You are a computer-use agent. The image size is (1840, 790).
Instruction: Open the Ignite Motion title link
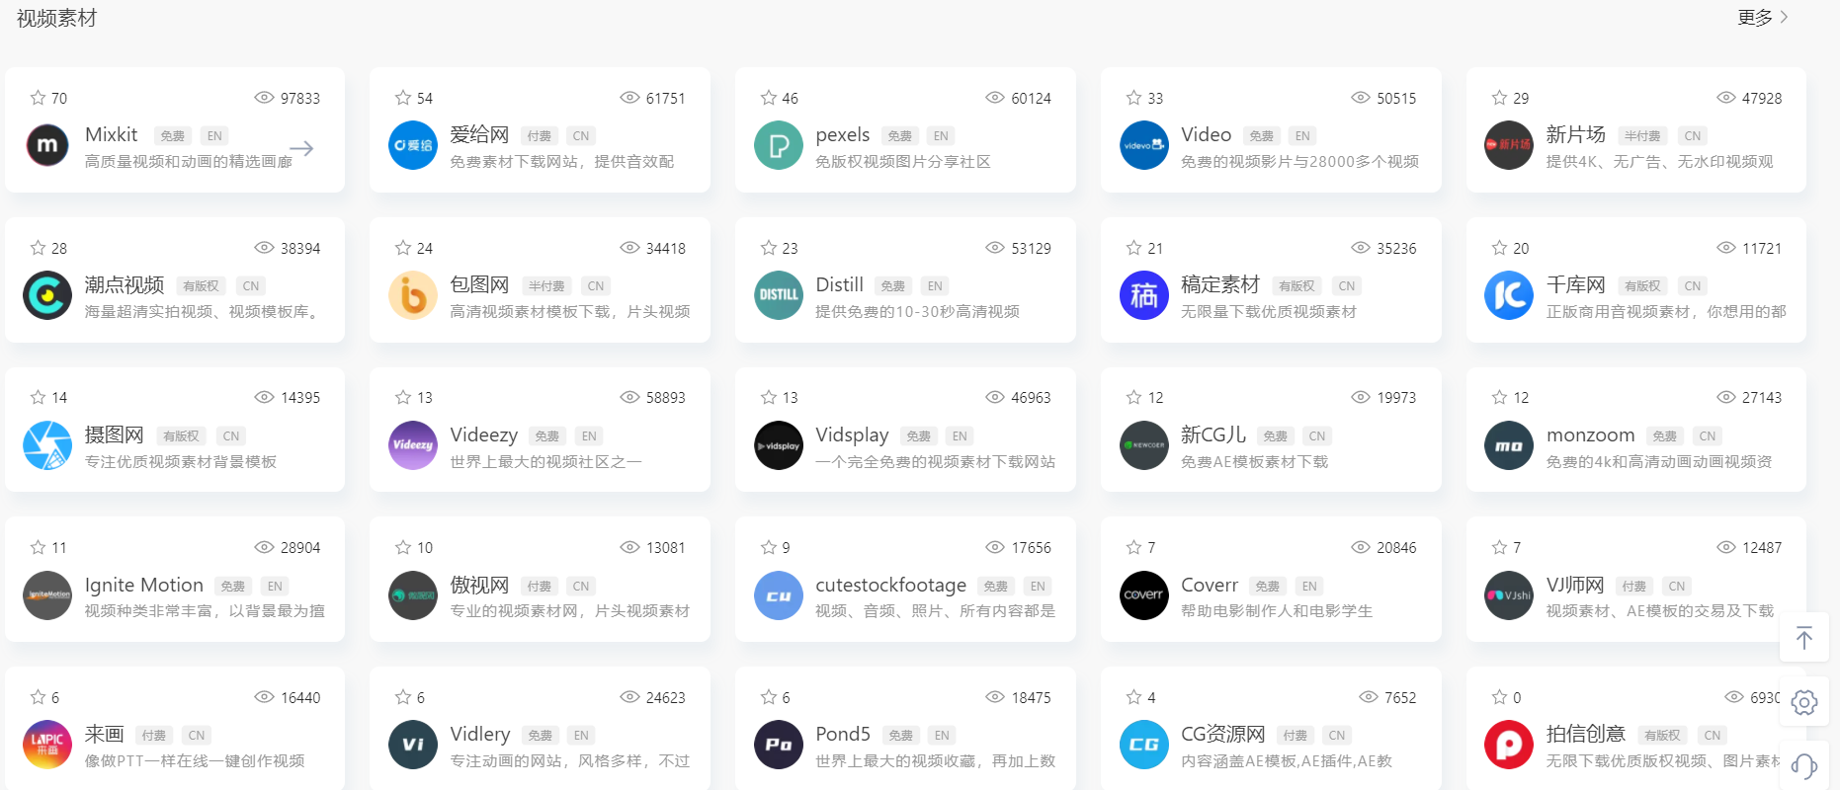[x=144, y=585]
